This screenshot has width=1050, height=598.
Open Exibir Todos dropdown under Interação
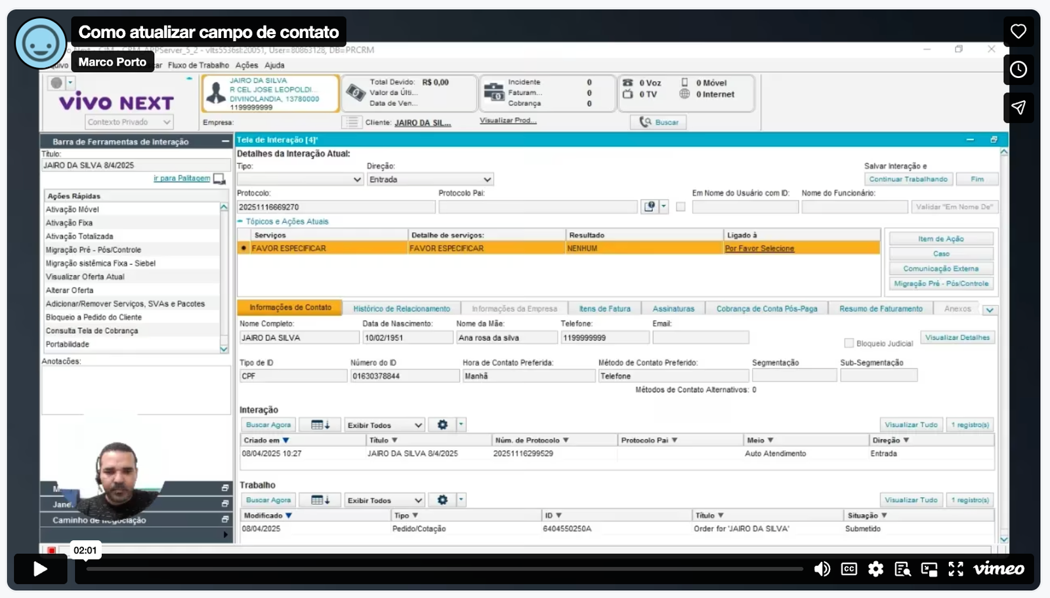coord(417,426)
